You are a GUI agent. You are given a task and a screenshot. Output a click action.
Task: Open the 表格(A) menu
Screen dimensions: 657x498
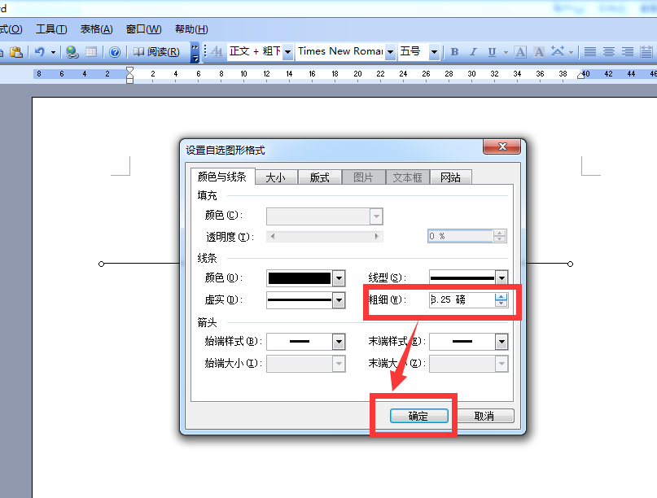tap(96, 29)
